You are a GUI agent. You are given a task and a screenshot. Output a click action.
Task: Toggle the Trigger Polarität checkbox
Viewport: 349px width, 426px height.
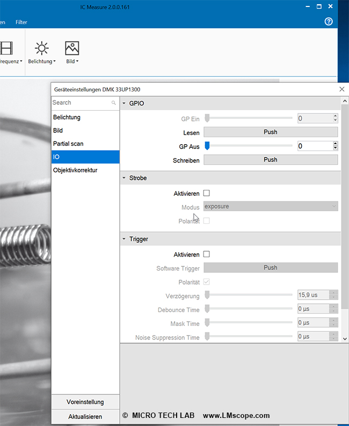pos(207,282)
